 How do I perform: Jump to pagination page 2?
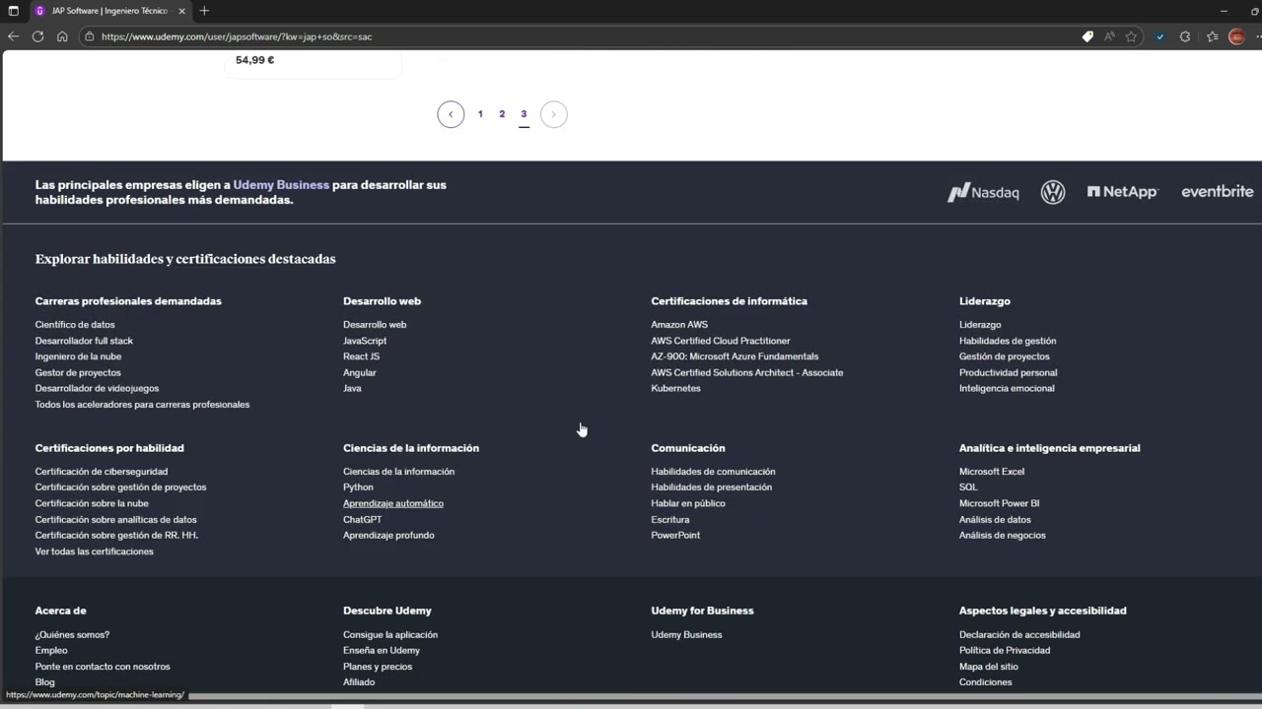502,114
